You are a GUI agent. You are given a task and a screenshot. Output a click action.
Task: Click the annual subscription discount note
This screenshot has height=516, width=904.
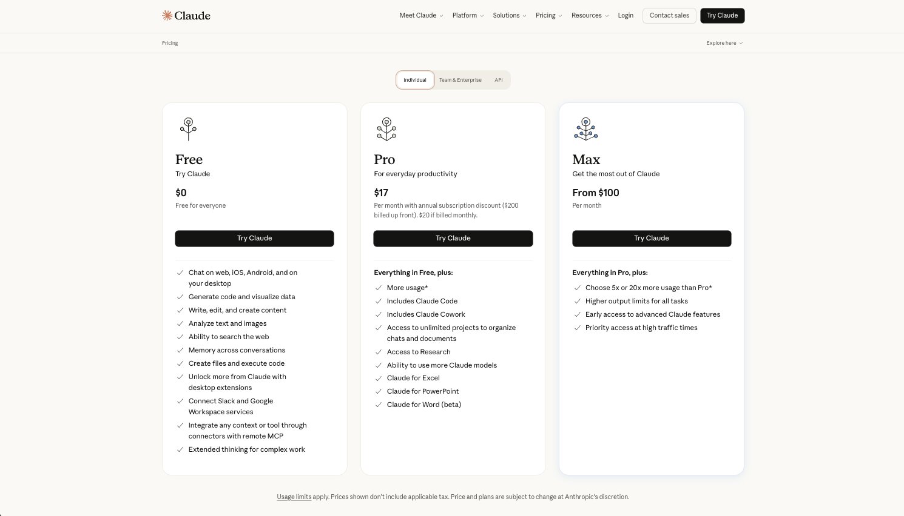pyautogui.click(x=446, y=210)
